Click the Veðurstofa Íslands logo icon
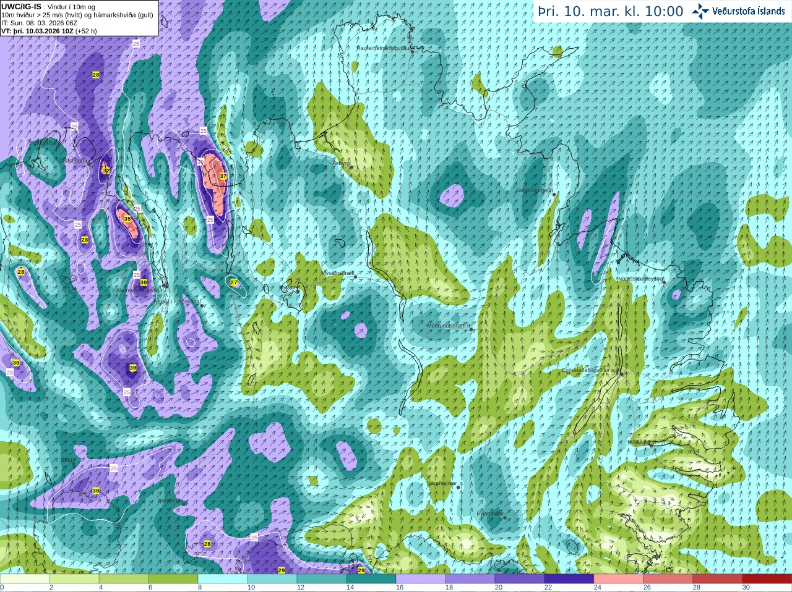This screenshot has width=792, height=592. (700, 11)
